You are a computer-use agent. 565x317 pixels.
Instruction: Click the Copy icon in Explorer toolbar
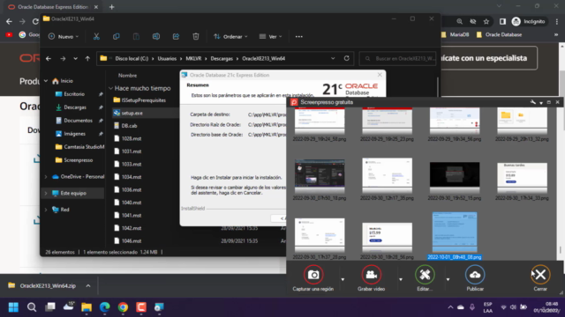pyautogui.click(x=116, y=36)
